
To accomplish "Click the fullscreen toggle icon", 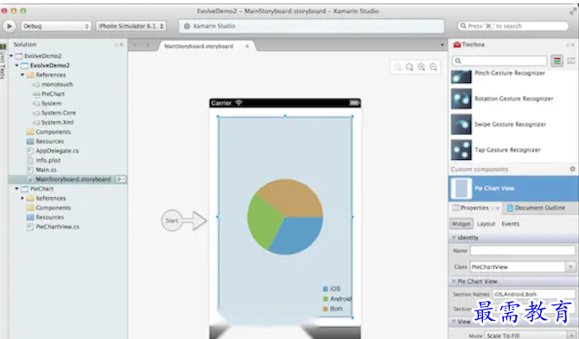I will coord(573,11).
